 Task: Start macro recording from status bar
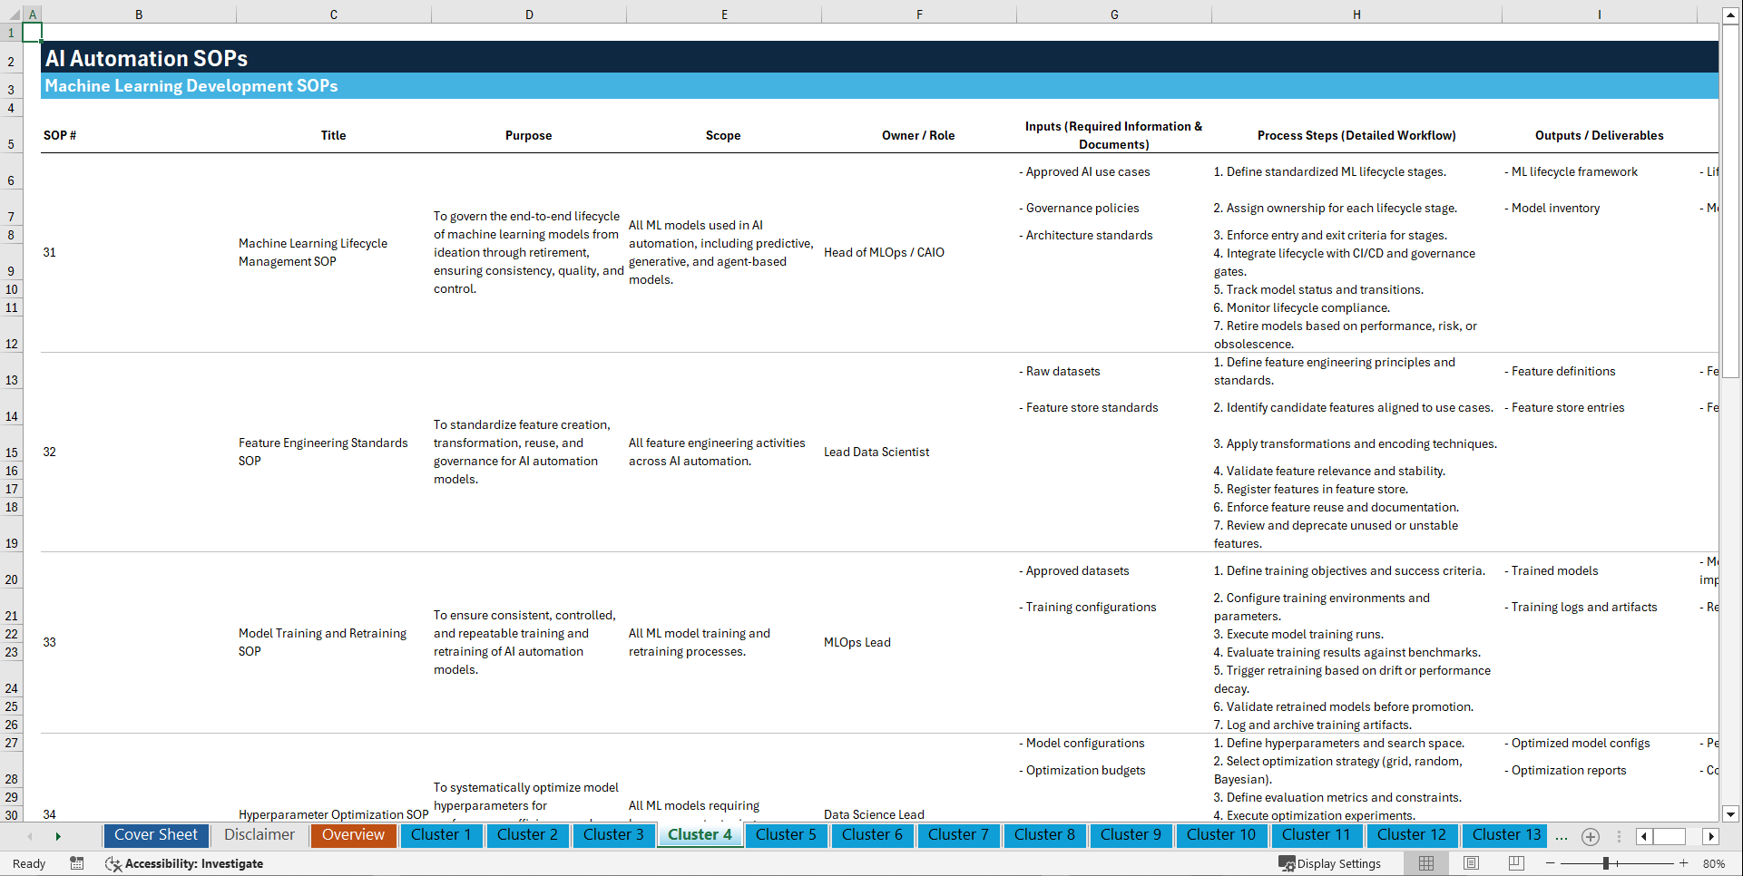coord(77,863)
